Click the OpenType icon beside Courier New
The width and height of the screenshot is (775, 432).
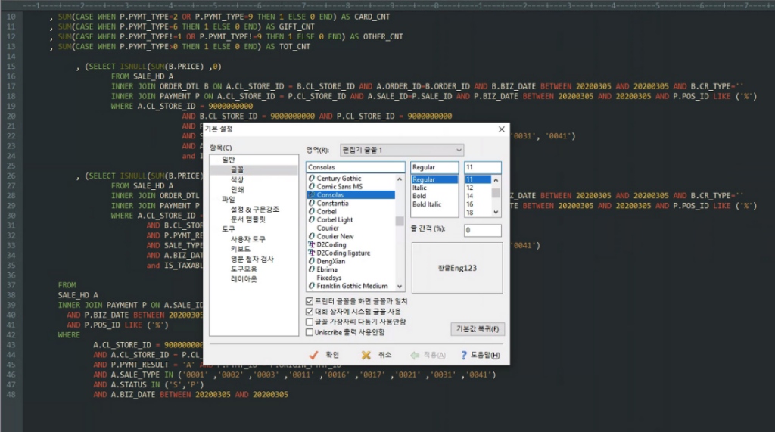click(x=311, y=236)
